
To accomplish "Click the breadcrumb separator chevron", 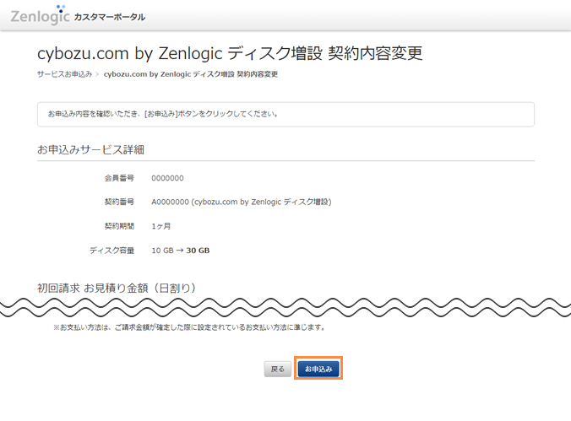I will point(98,74).
